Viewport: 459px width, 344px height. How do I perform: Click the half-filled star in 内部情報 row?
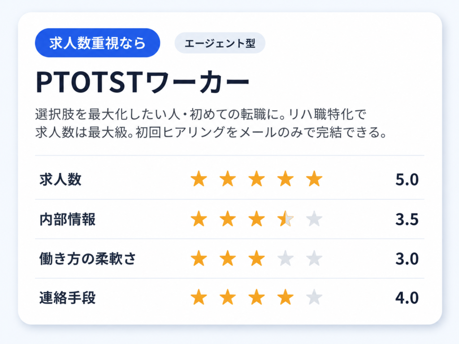tap(286, 219)
